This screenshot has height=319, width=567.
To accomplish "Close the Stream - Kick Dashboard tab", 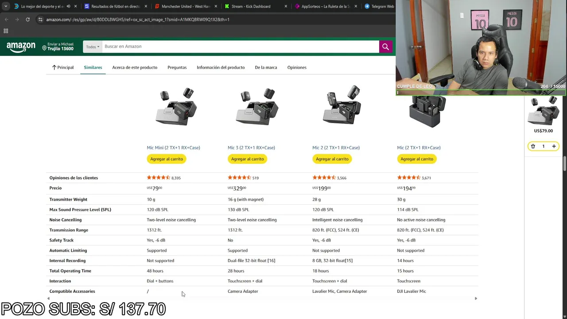I will coord(286,6).
